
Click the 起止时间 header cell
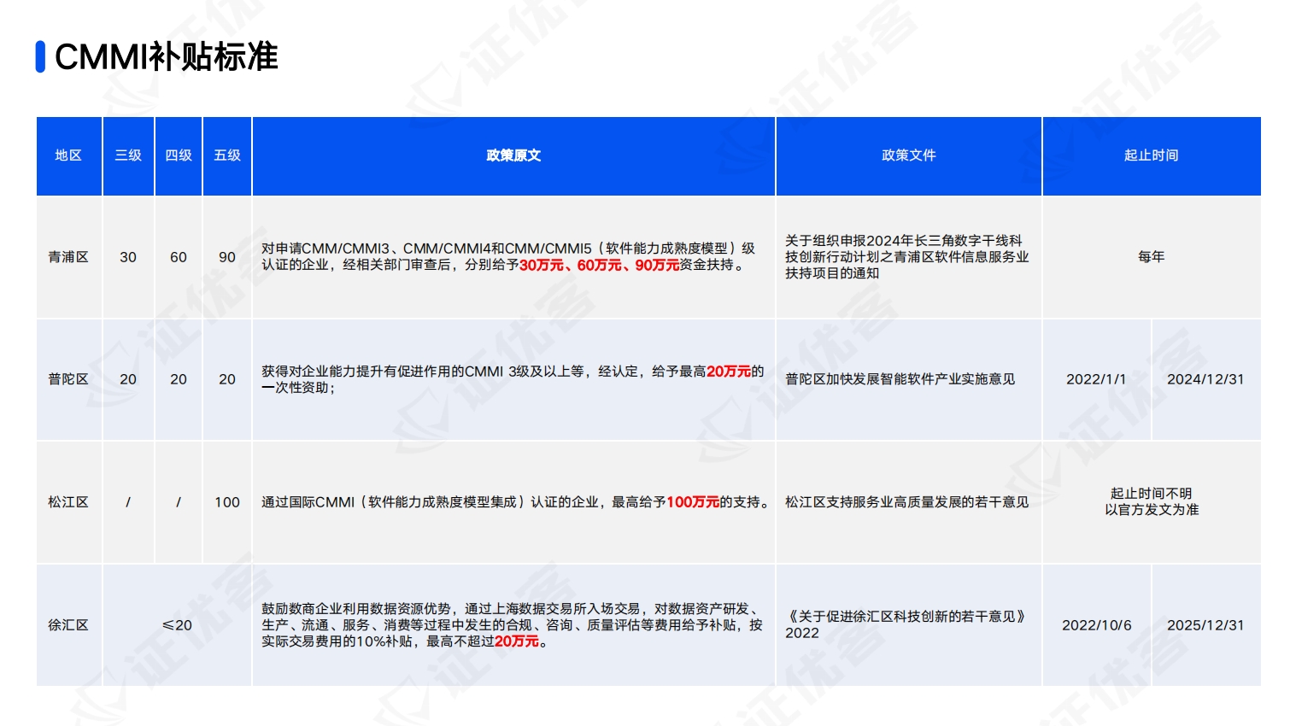click(x=1152, y=156)
